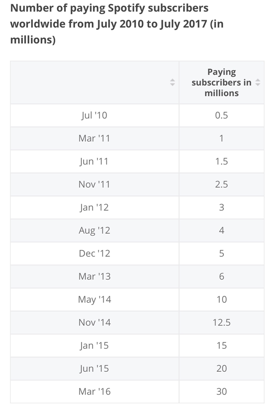Click the sort arrows beside Paying subscribers in millions
The width and height of the screenshot is (274, 405).
(x=258, y=83)
